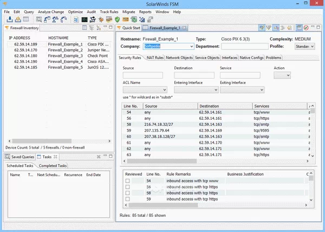This screenshot has width=325, height=232.
Task: Click the red circle green checkmark editor icon
Action: 306,28
